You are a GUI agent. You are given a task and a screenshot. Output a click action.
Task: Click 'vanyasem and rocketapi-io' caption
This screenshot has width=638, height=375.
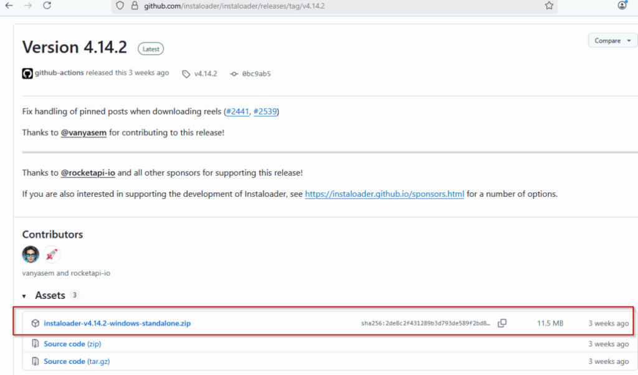click(66, 273)
